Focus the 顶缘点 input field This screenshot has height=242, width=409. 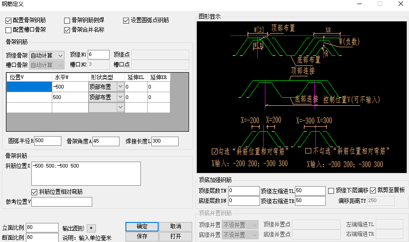point(160,54)
